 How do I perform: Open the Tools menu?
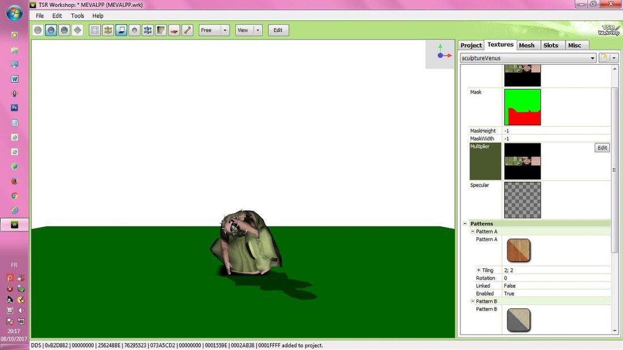coord(78,16)
